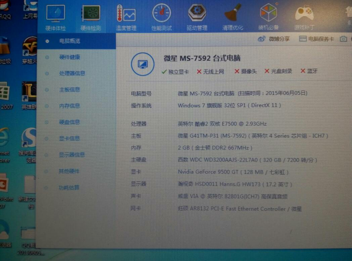352x261 pixels.
Task: Click the Windows 7 旗舰版 32位 value
Action: pos(229,105)
